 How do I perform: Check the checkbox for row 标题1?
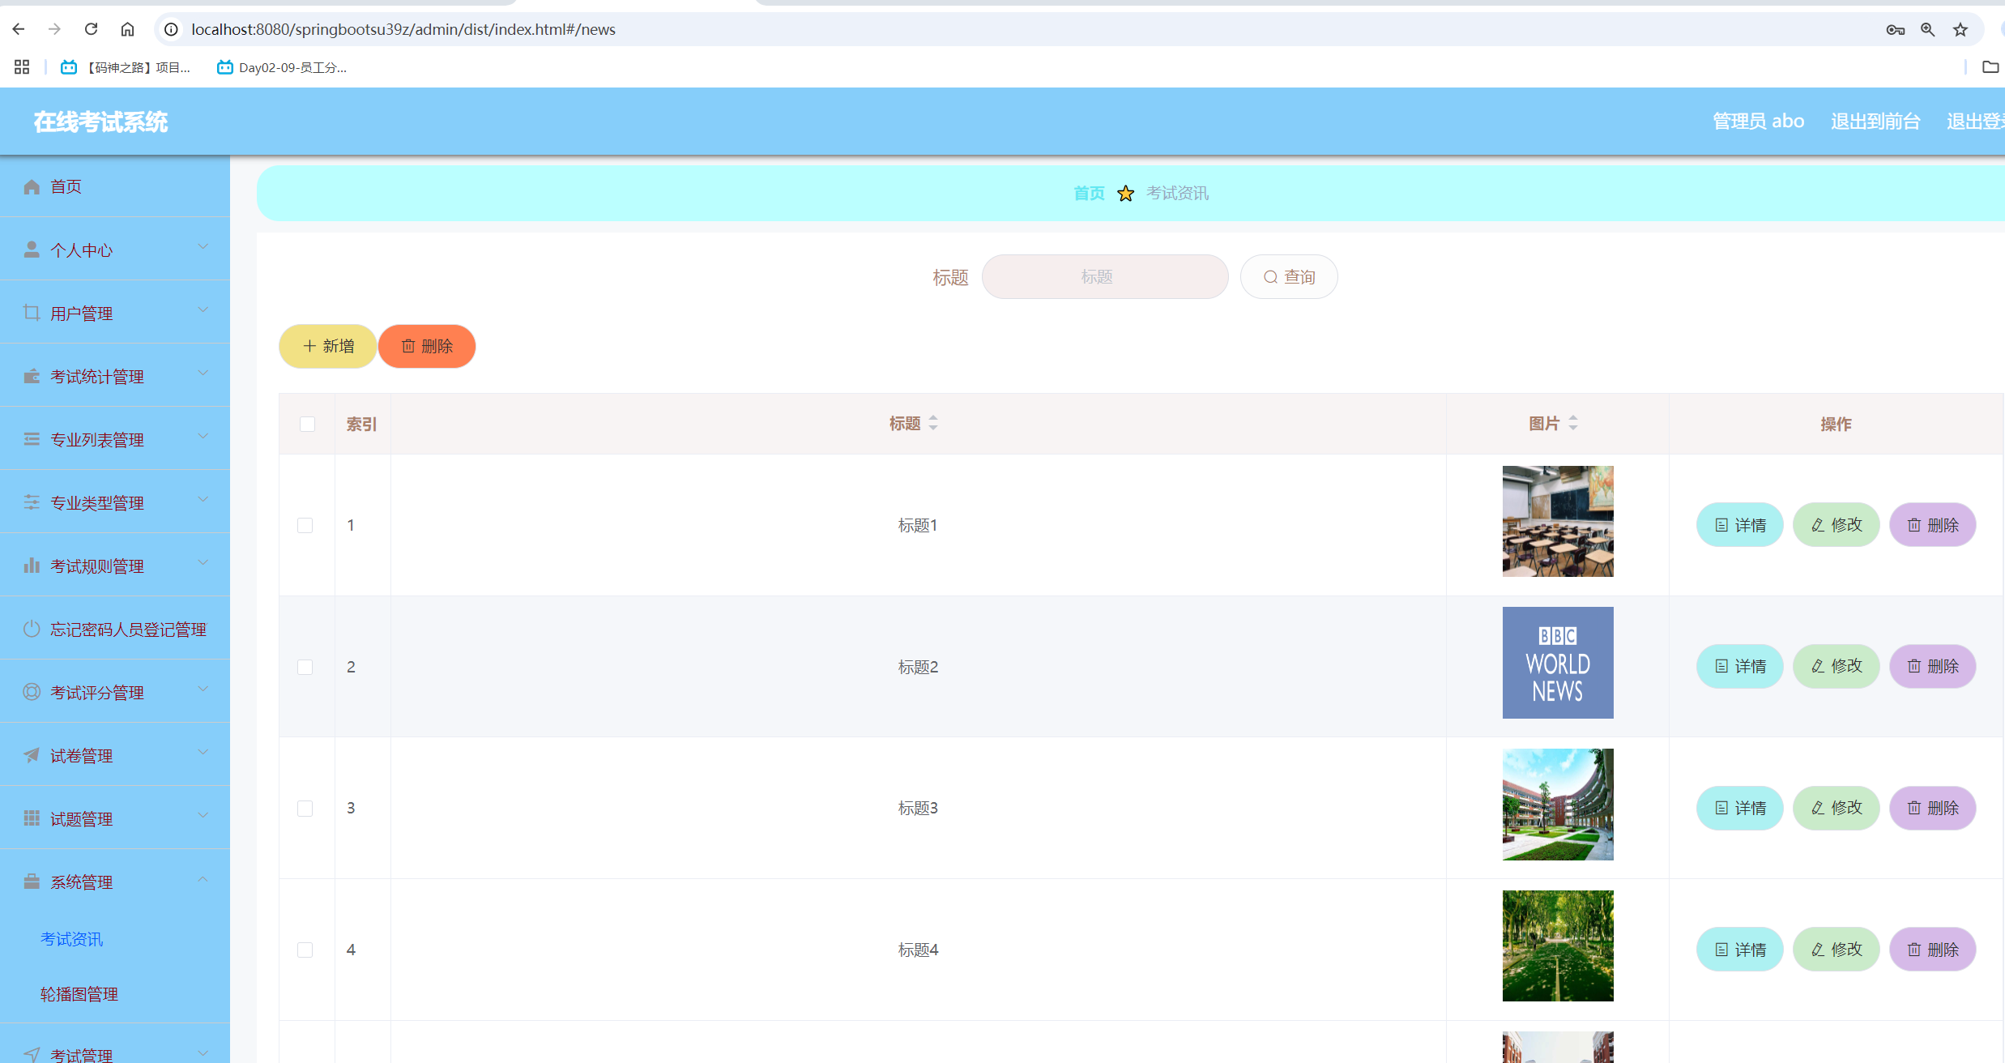(x=305, y=525)
